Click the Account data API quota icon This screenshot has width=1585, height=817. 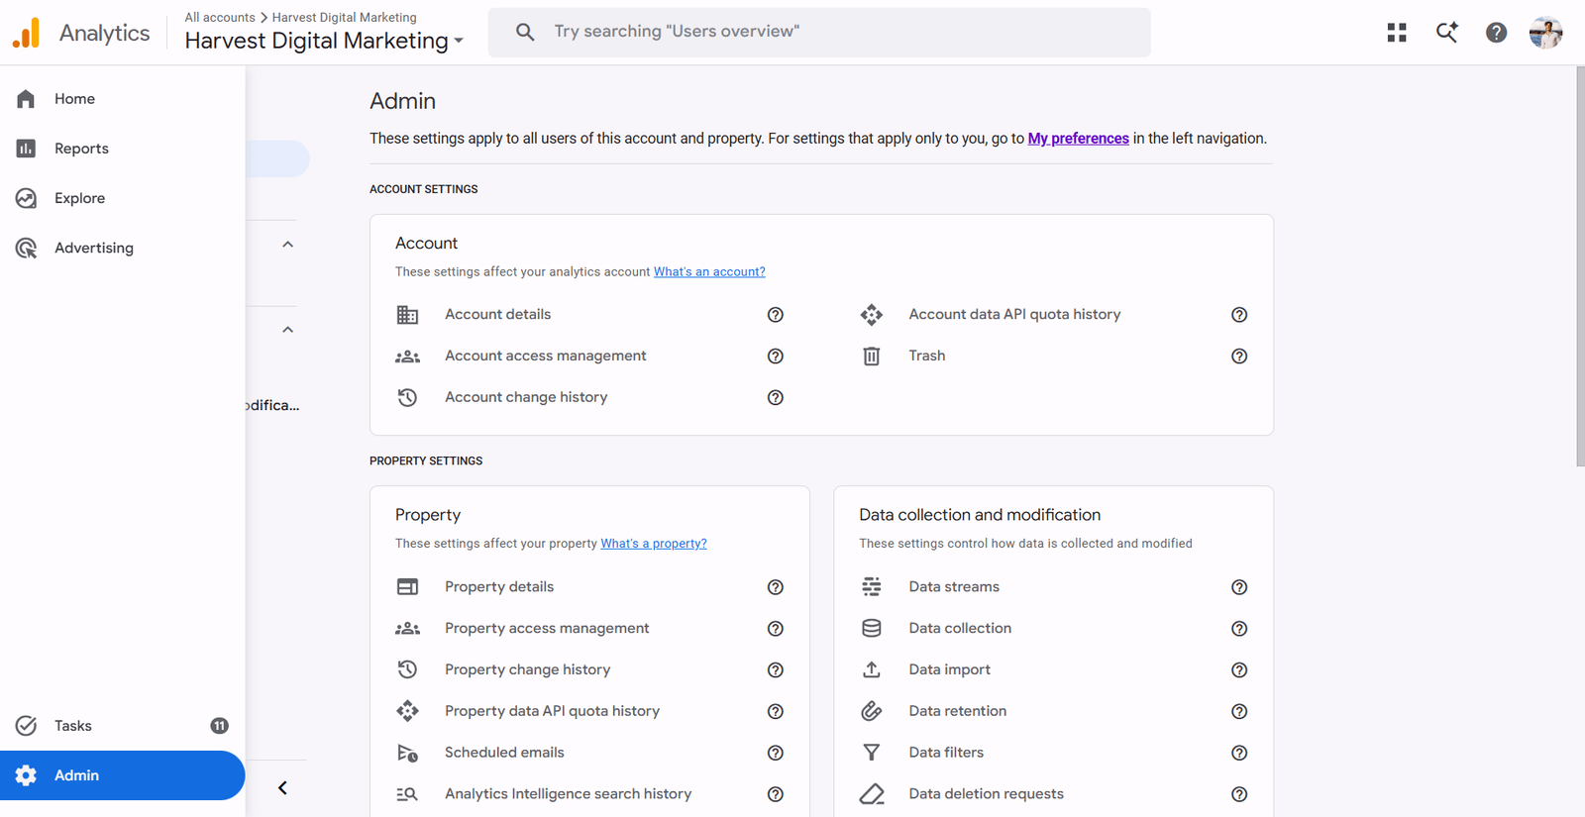872,315
